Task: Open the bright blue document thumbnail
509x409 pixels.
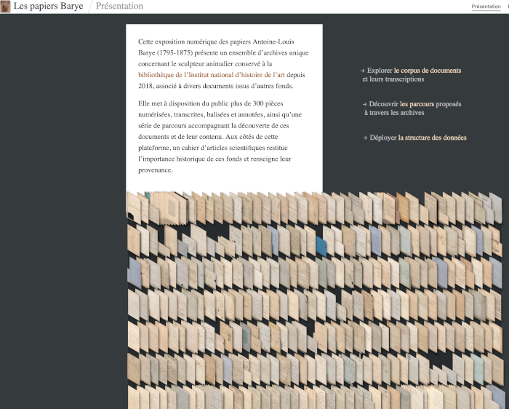Action: 321,247
